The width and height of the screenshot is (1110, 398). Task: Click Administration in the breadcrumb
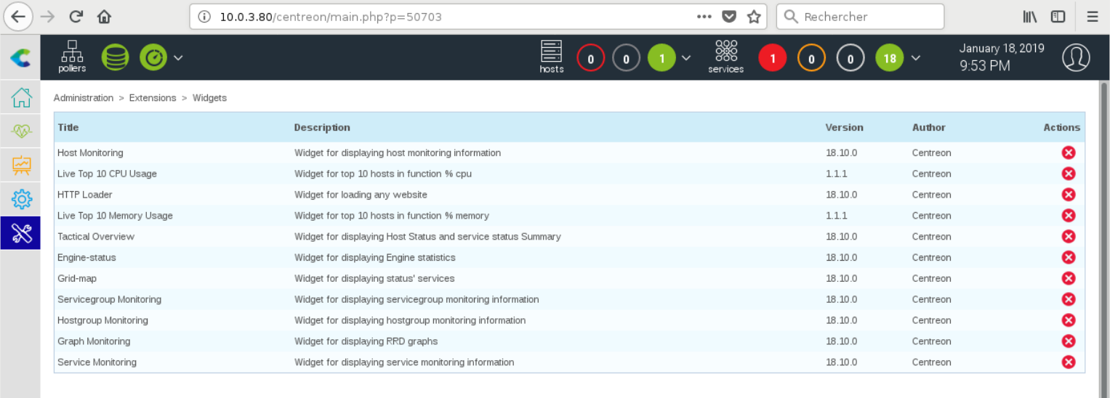(84, 98)
